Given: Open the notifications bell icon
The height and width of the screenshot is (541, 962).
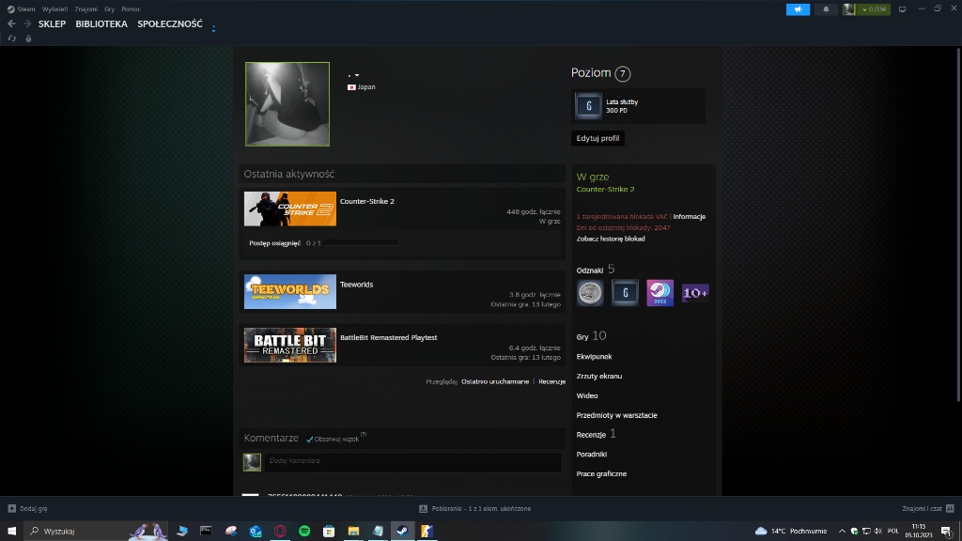Looking at the screenshot, I should (x=825, y=9).
